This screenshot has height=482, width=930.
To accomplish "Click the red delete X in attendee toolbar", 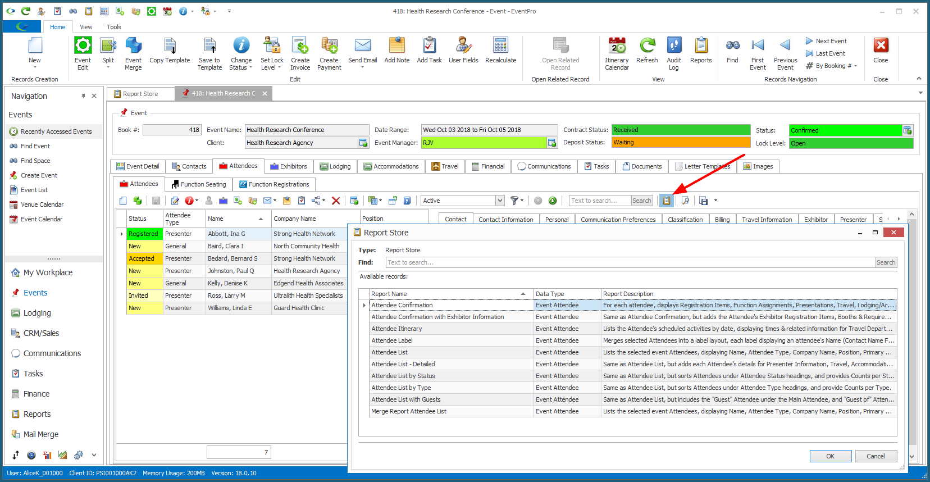I will (336, 201).
